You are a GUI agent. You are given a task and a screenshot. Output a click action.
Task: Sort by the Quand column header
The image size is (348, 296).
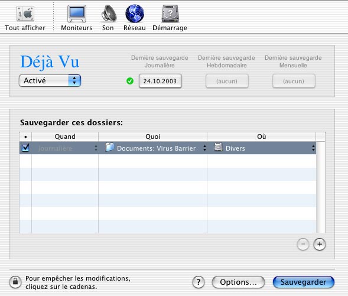[x=65, y=136]
